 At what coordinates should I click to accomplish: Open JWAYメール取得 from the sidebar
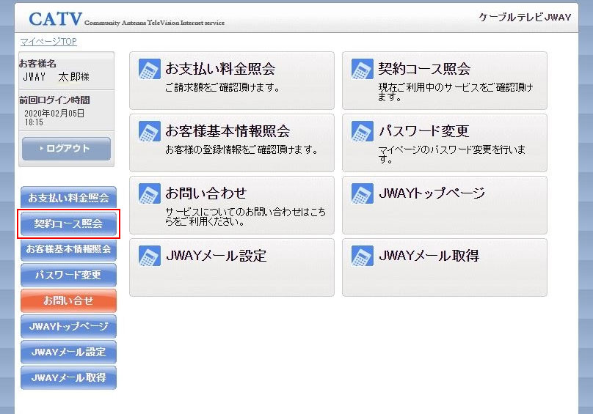(x=68, y=377)
